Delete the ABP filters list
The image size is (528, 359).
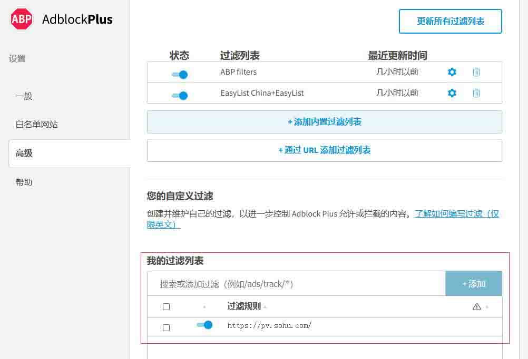[476, 72]
